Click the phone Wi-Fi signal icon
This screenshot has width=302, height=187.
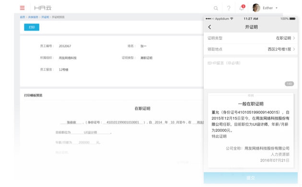pyautogui.click(x=232, y=19)
